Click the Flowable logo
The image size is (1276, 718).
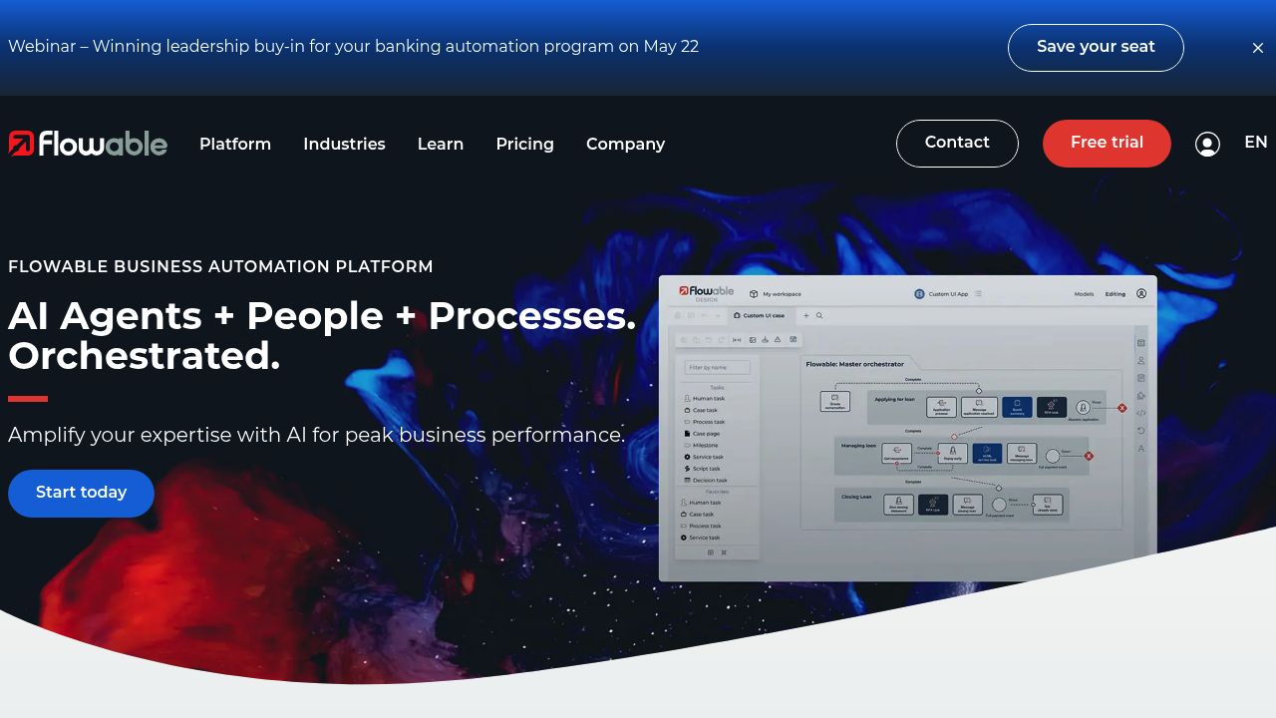click(88, 144)
